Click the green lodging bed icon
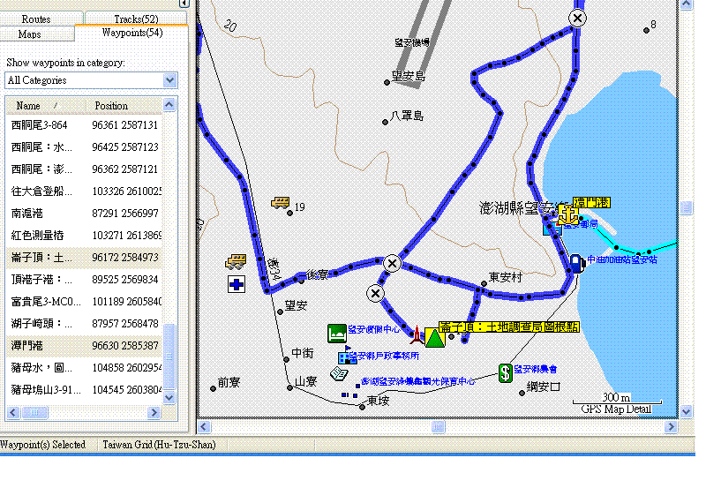 coord(337,334)
